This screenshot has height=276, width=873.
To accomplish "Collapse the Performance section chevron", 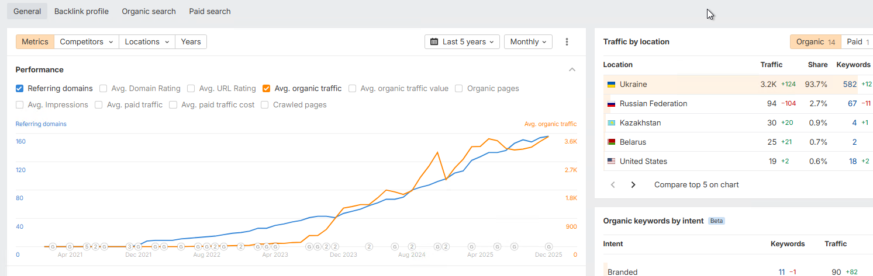I will click(572, 70).
